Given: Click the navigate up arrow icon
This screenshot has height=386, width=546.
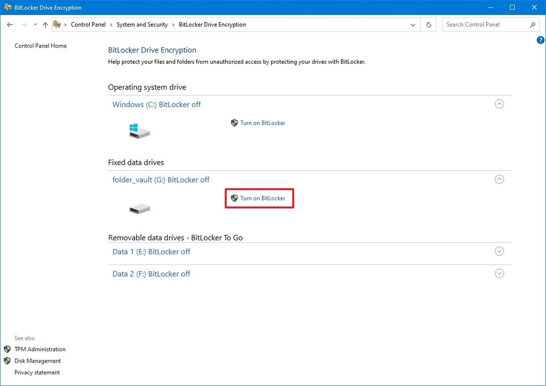Looking at the screenshot, I should tap(45, 25).
